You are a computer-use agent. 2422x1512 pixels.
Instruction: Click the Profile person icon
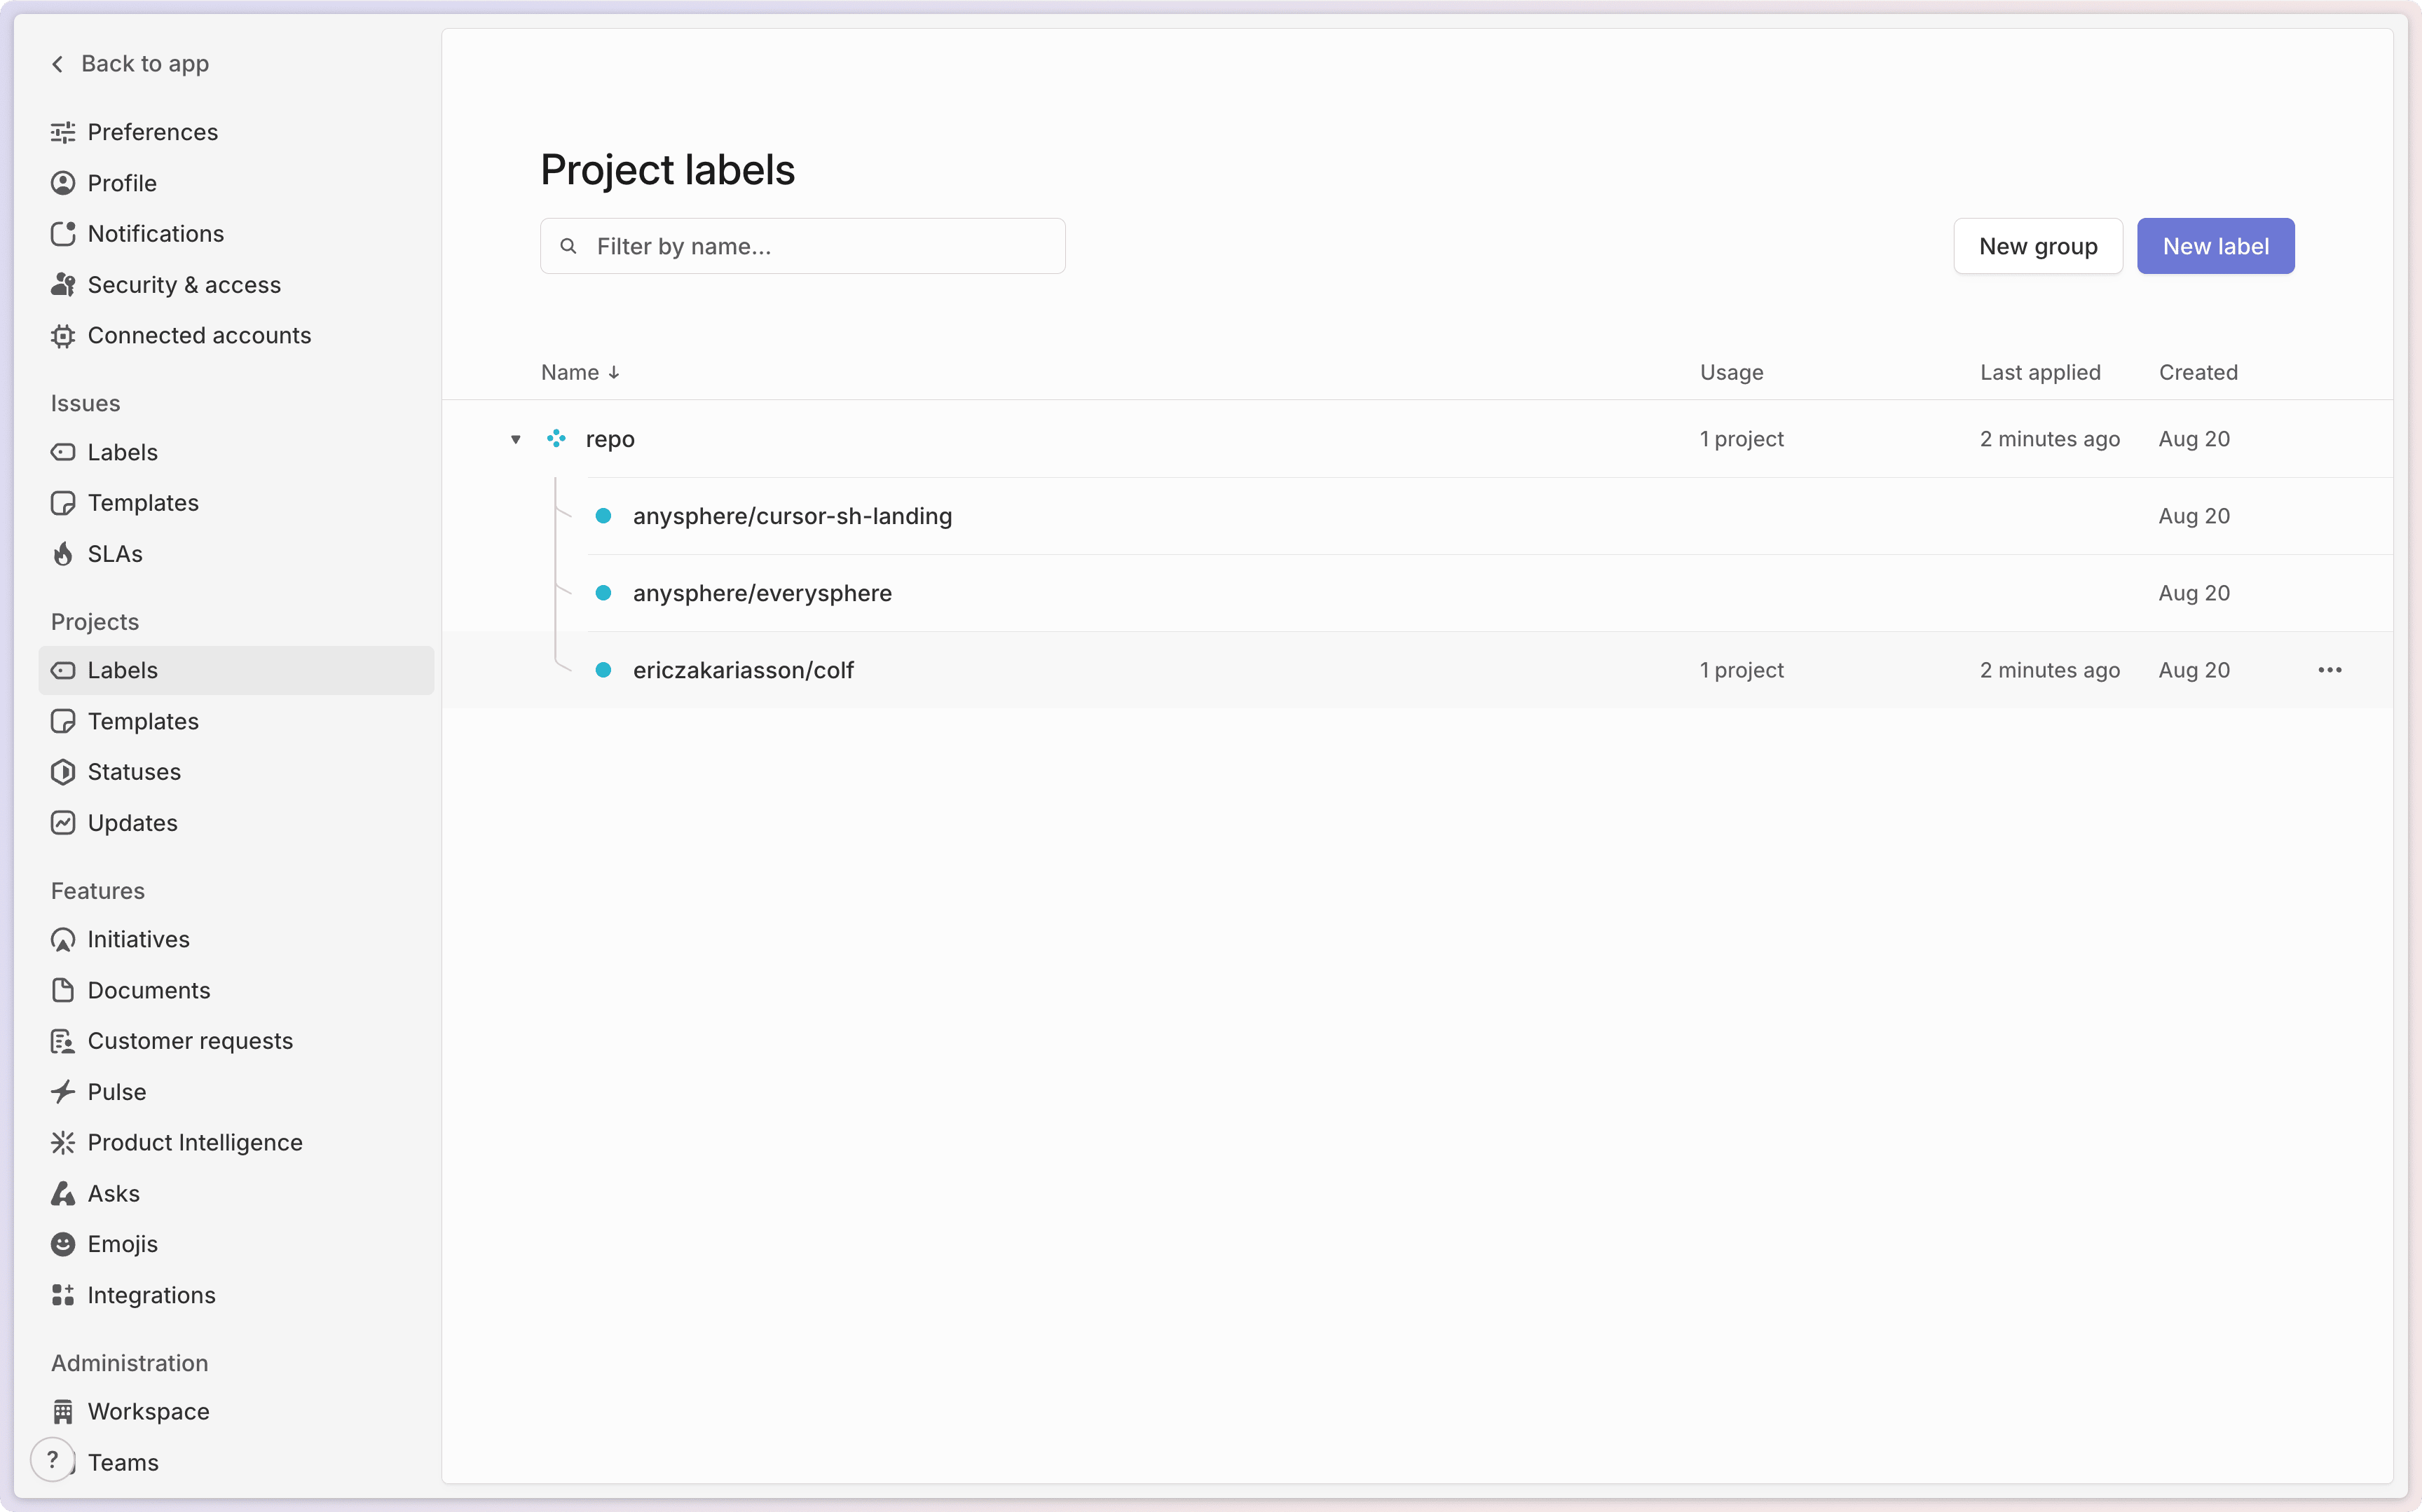63,183
